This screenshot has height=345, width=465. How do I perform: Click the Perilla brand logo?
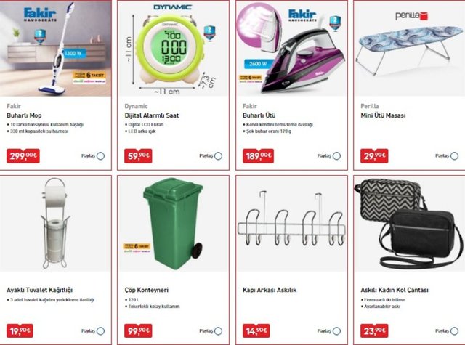coord(412,16)
